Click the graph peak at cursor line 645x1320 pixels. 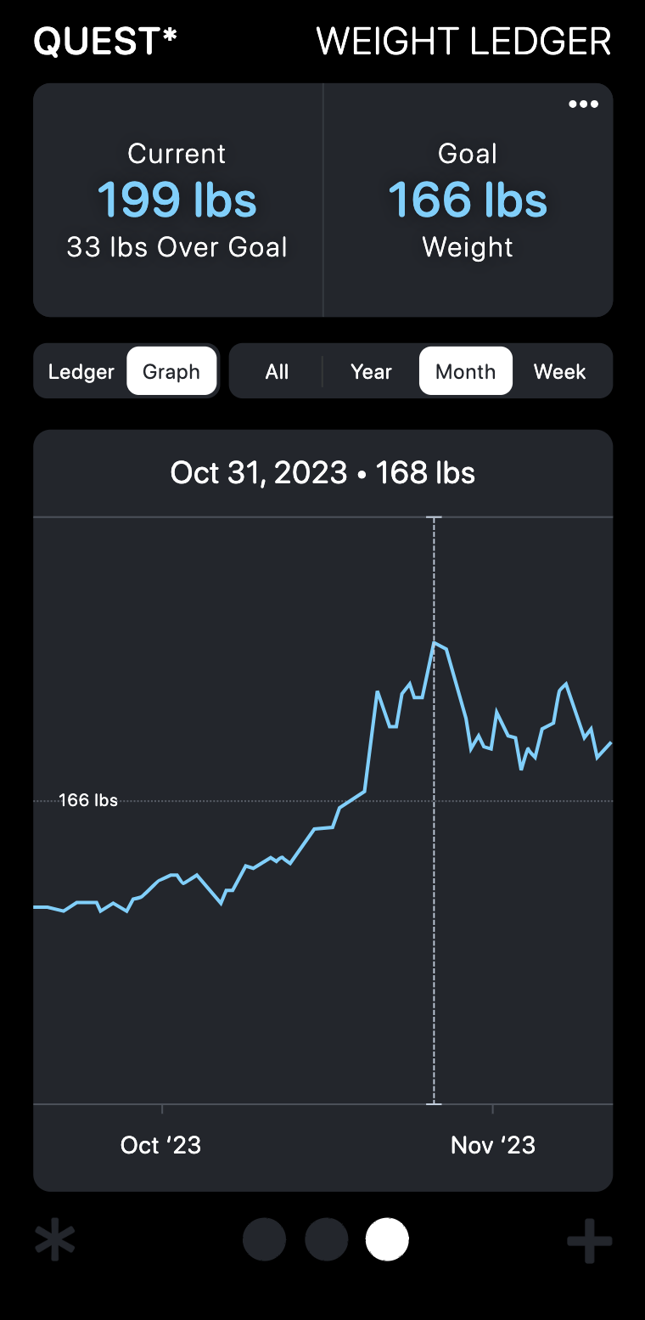point(435,643)
